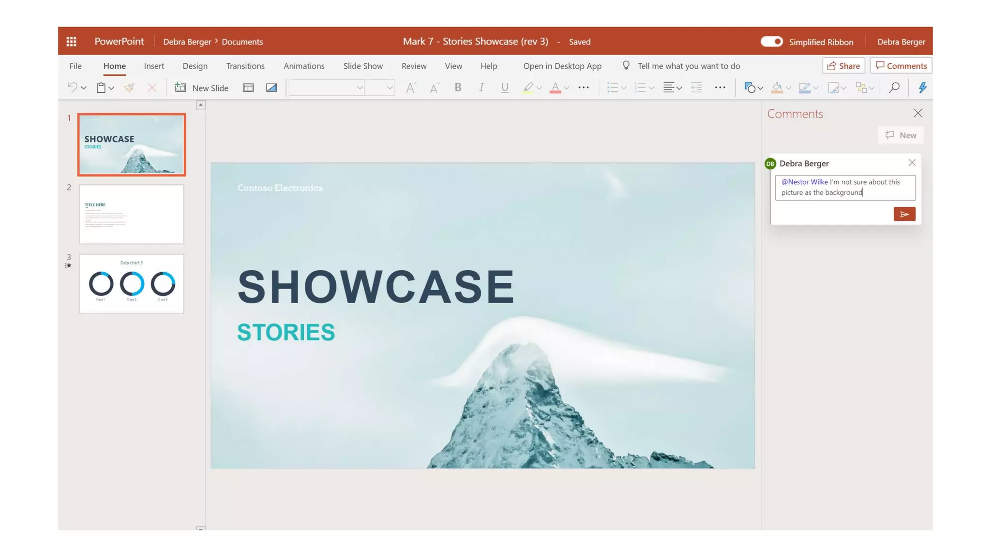This screenshot has width=991, height=557.
Task: Expand the font size dropdown
Action: tap(389, 88)
